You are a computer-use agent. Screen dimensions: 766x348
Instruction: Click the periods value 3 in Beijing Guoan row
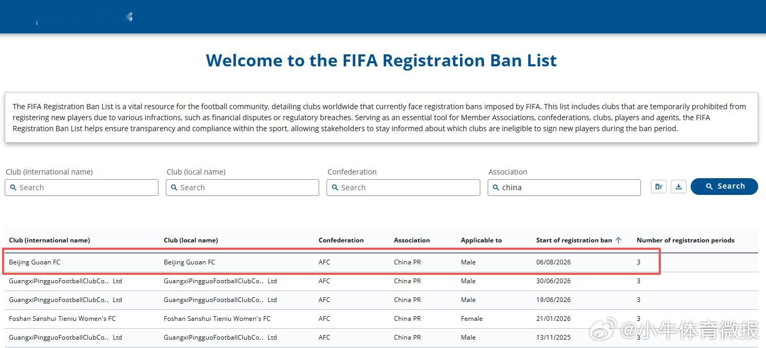(x=638, y=262)
